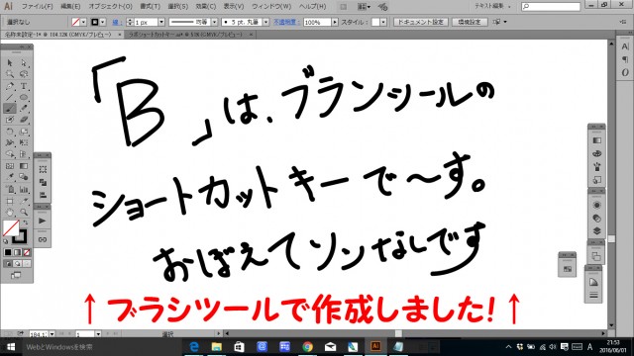Screen dimensions: 634x356
Task: Click the Illustrator icon in the Windows taskbar
Action: 375,346
